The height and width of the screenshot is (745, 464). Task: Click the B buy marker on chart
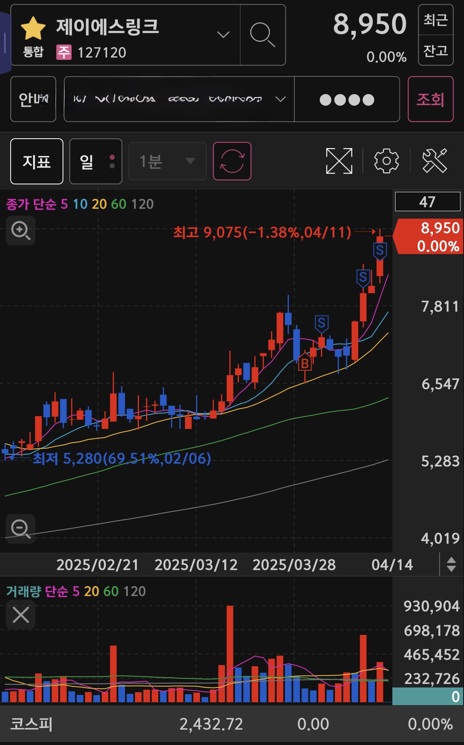[x=305, y=363]
